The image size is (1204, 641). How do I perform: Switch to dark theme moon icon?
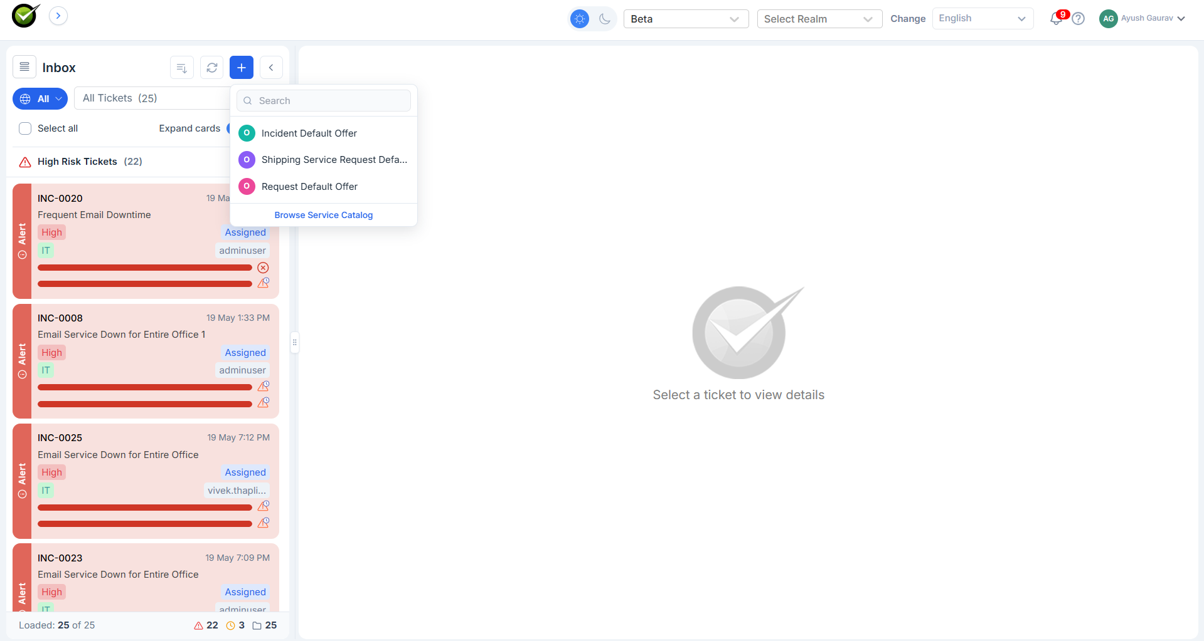click(x=605, y=19)
